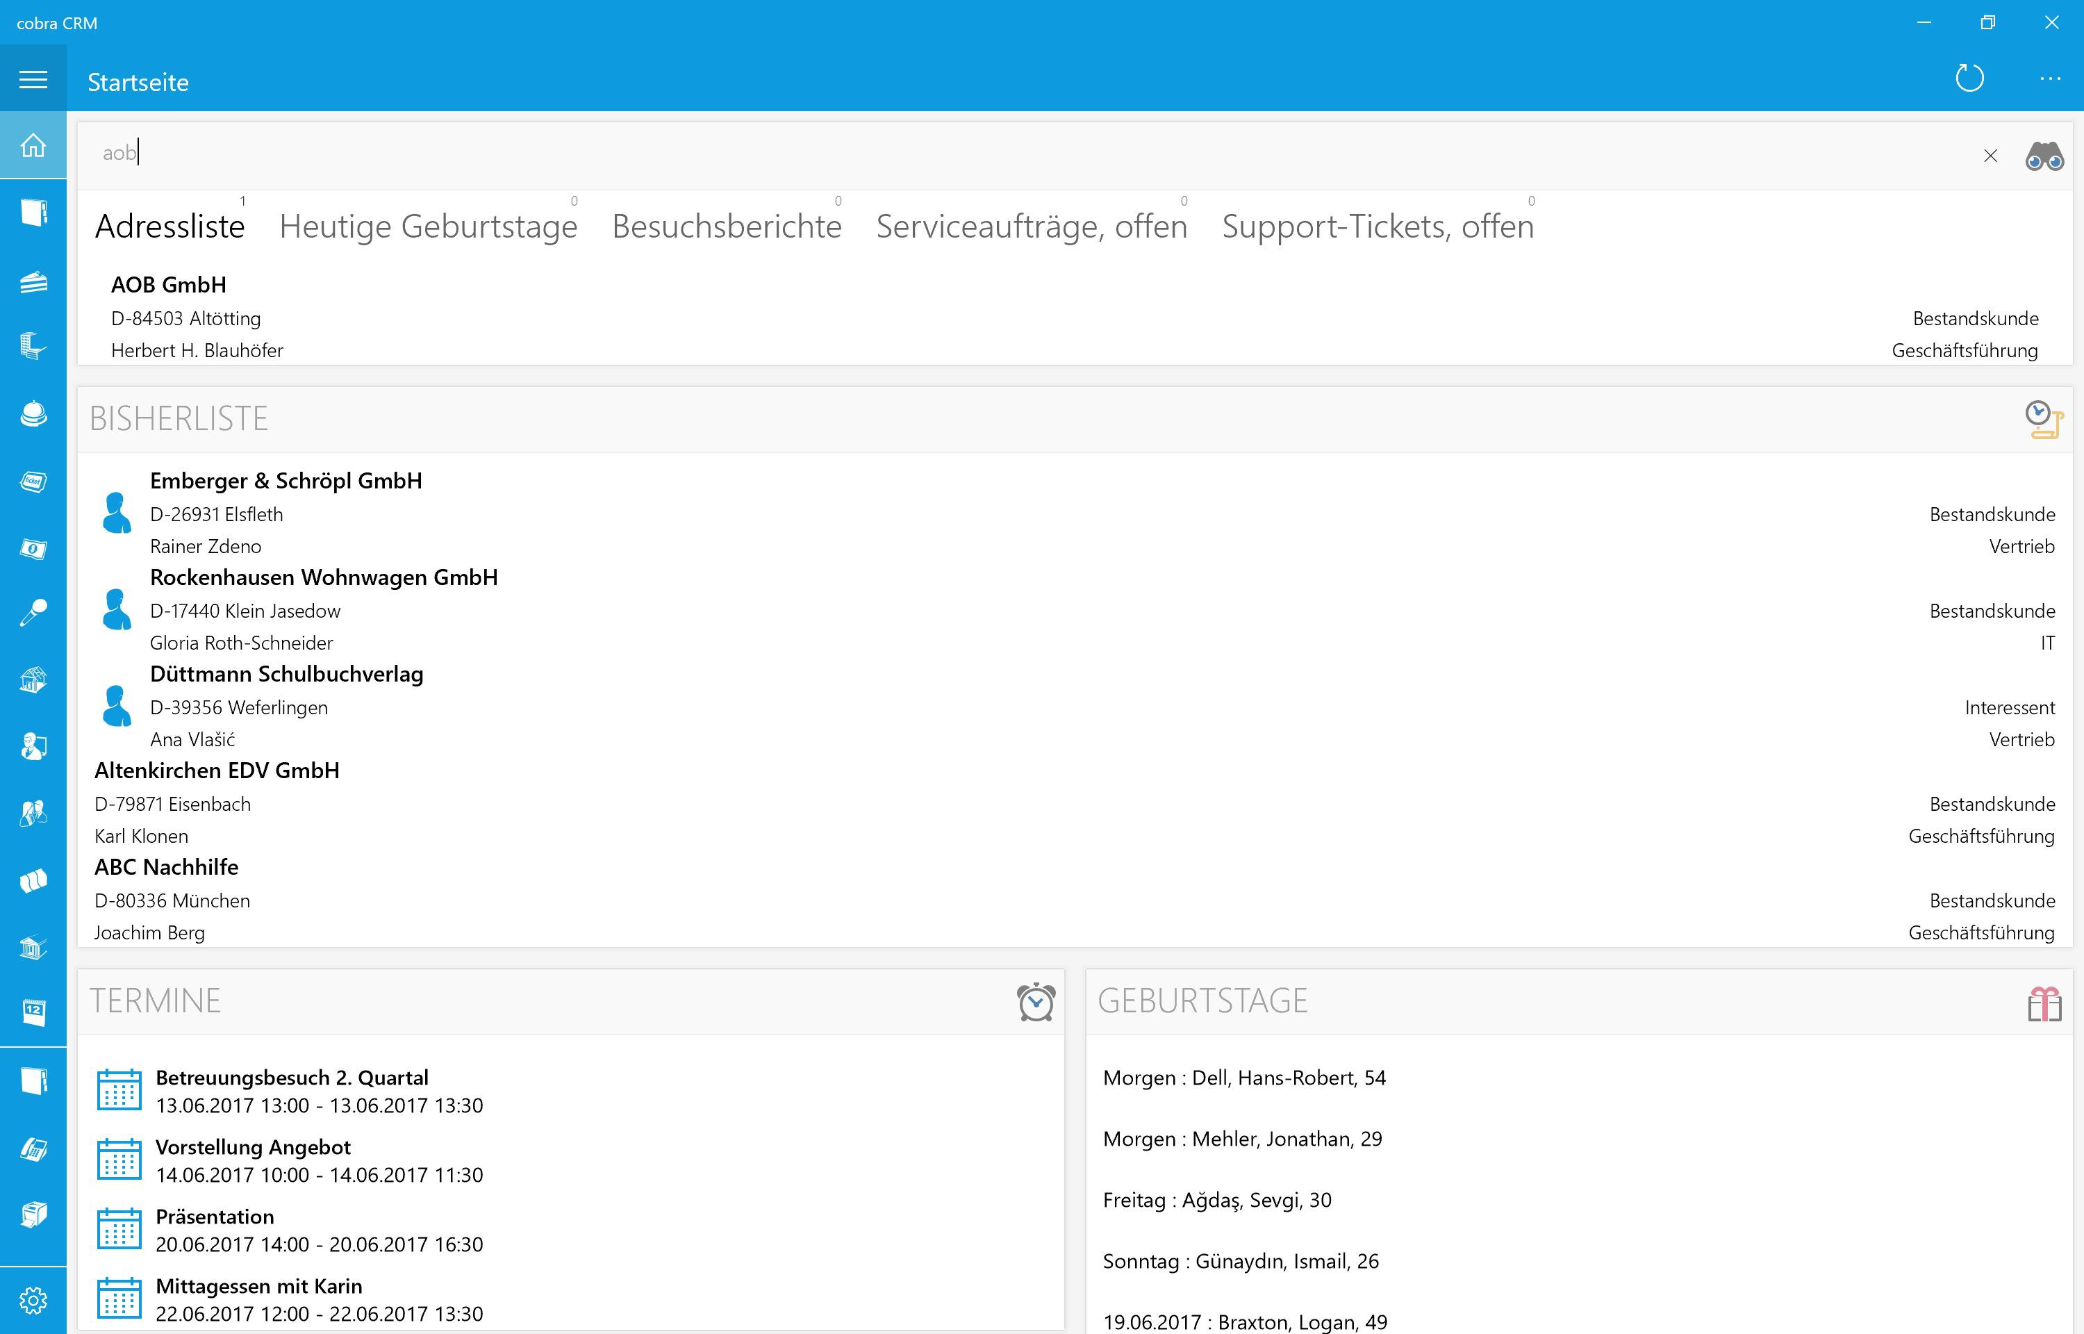Click the alarm clock icon in Termine
This screenshot has height=1334, width=2084.
coord(1036,1002)
